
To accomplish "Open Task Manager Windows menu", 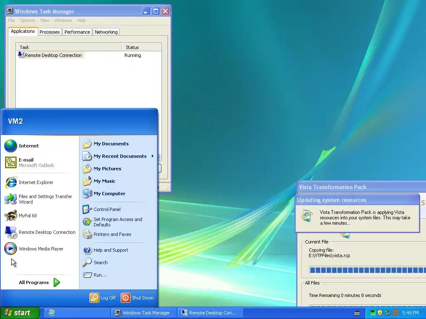I will click(63, 20).
